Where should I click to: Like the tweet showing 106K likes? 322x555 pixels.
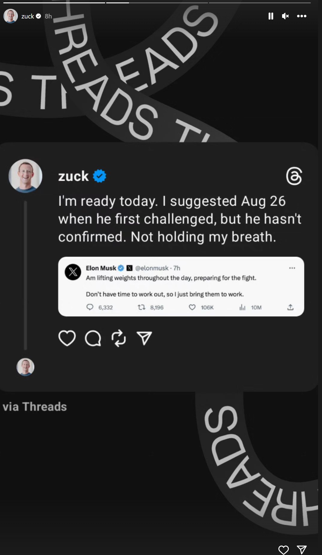(x=192, y=307)
